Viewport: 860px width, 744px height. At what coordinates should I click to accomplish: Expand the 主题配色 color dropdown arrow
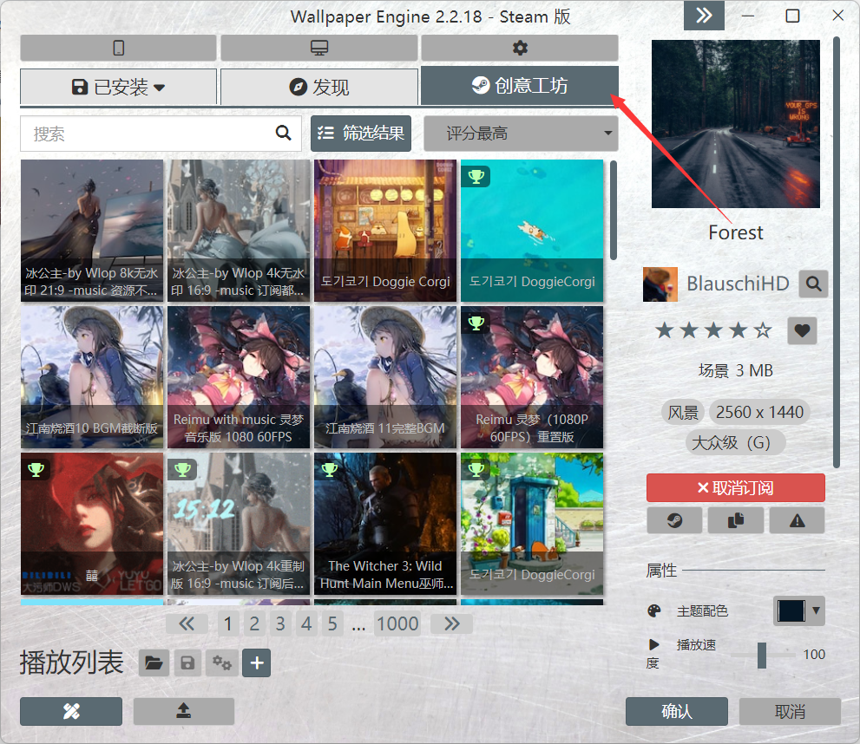point(814,610)
